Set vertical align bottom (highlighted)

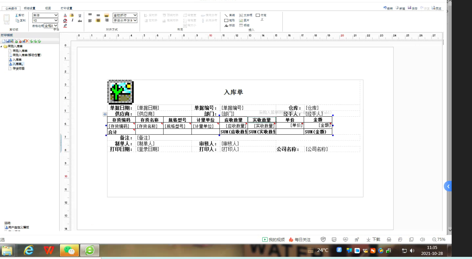pos(106,15)
